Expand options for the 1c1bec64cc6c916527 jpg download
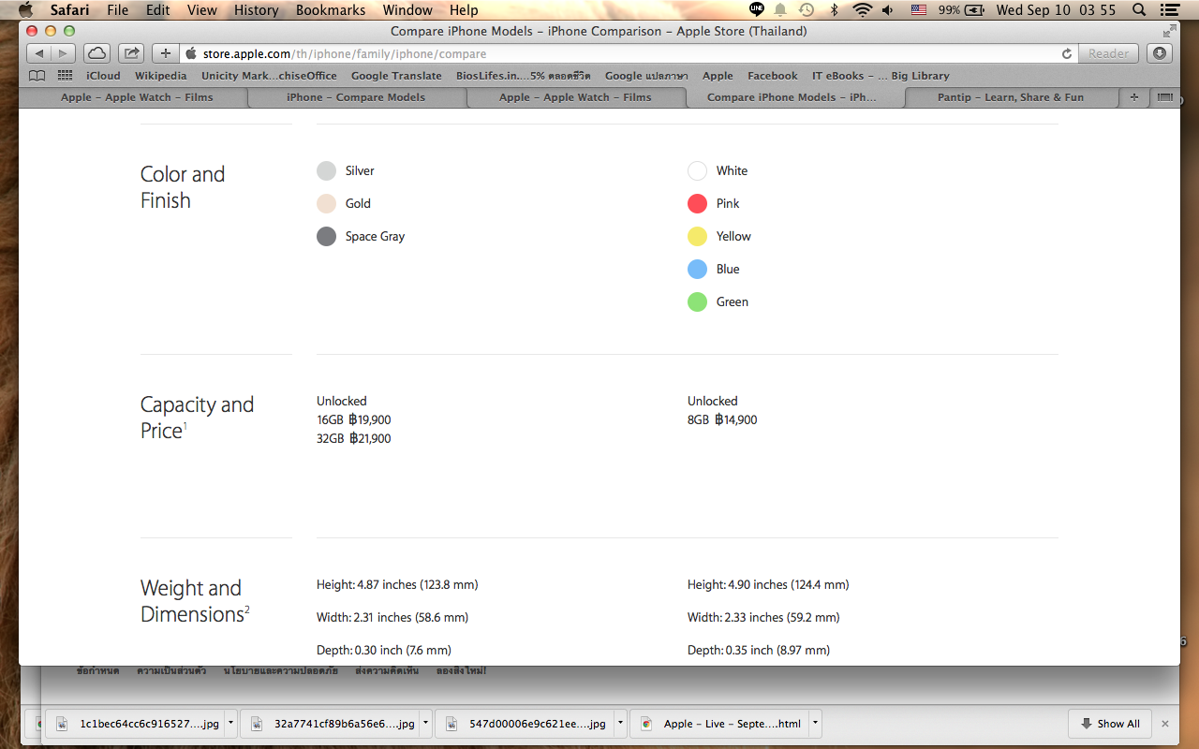 230,723
